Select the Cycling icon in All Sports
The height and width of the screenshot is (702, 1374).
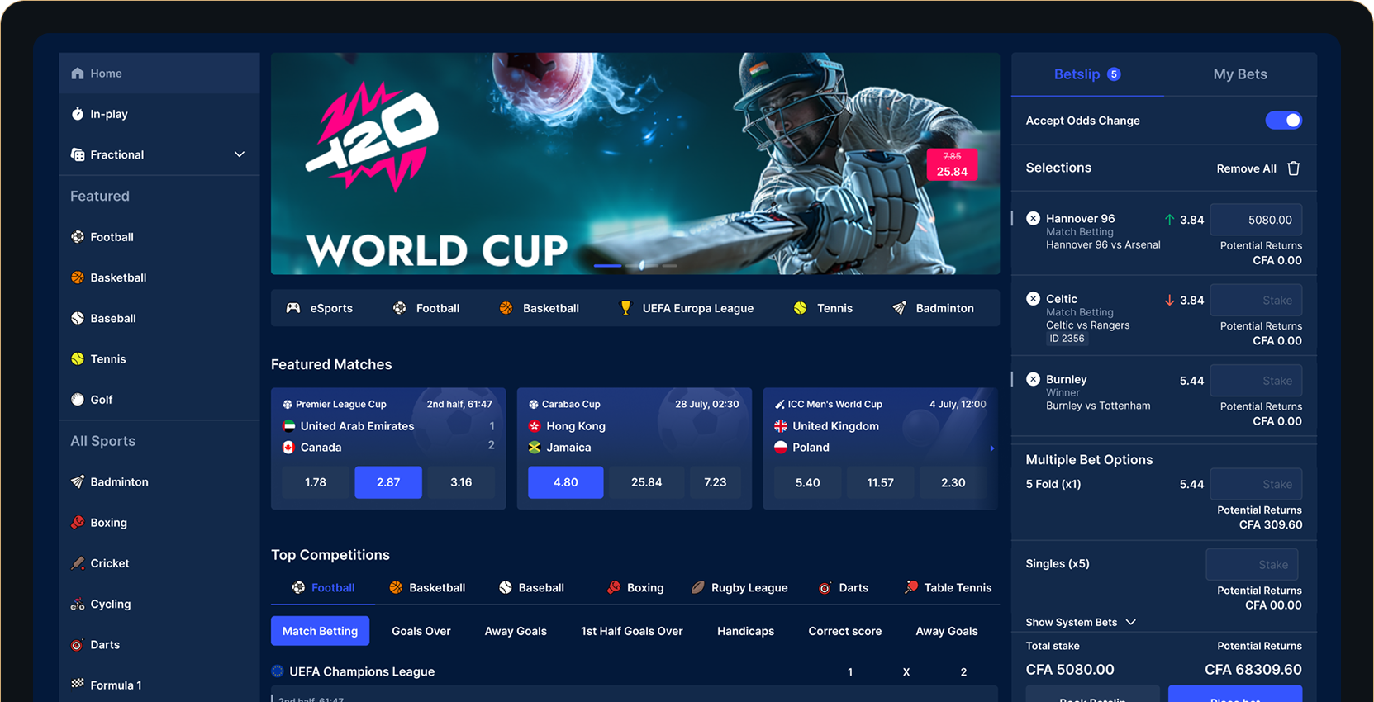tap(78, 604)
